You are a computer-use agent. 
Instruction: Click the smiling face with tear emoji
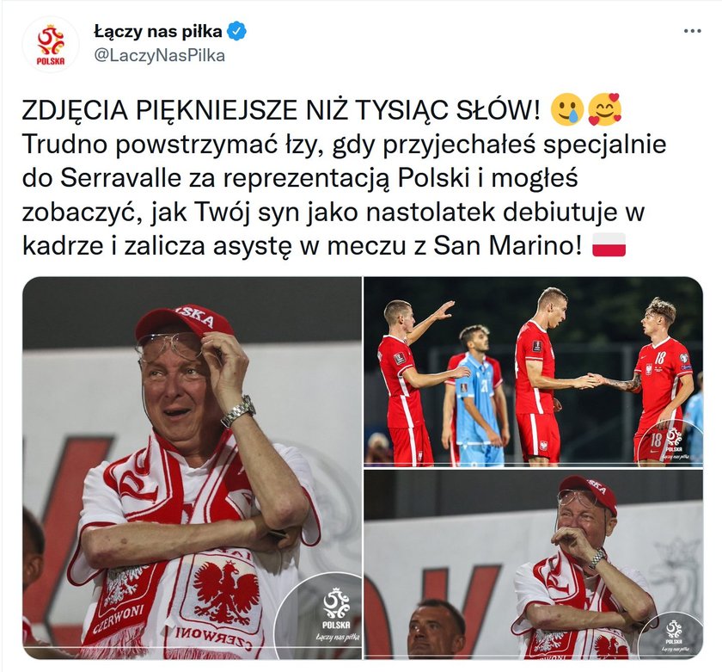click(x=567, y=111)
